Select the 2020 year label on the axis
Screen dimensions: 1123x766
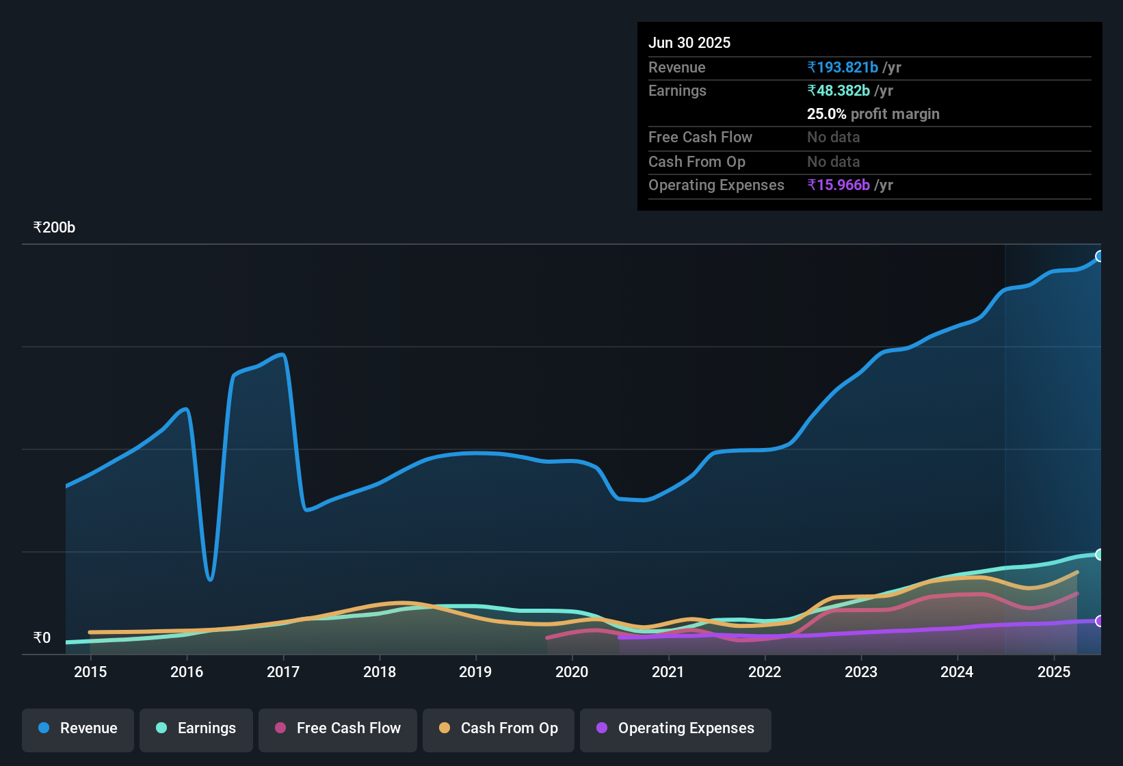pyautogui.click(x=572, y=672)
